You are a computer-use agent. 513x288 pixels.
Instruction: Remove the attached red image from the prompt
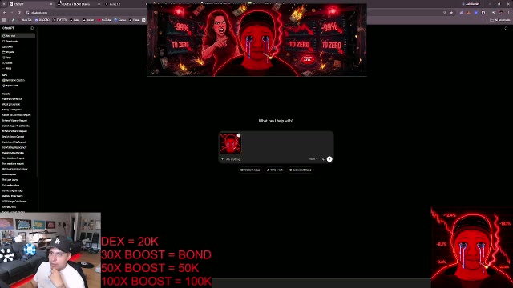click(x=239, y=135)
